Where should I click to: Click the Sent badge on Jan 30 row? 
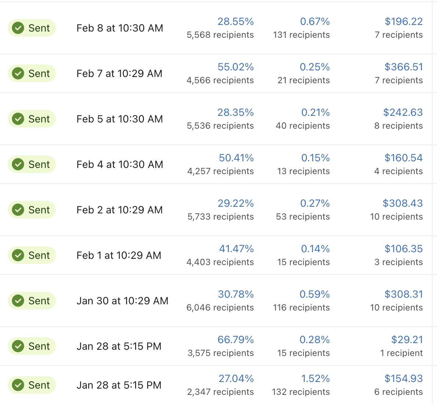[x=32, y=301]
